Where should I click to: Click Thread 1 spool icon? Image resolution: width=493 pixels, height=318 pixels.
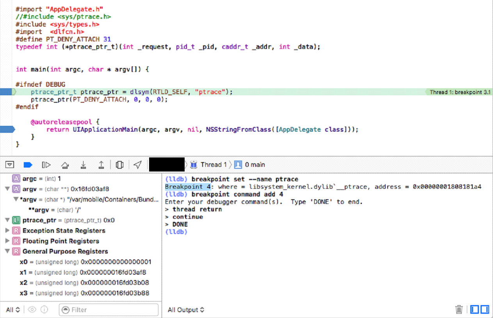(x=194, y=165)
